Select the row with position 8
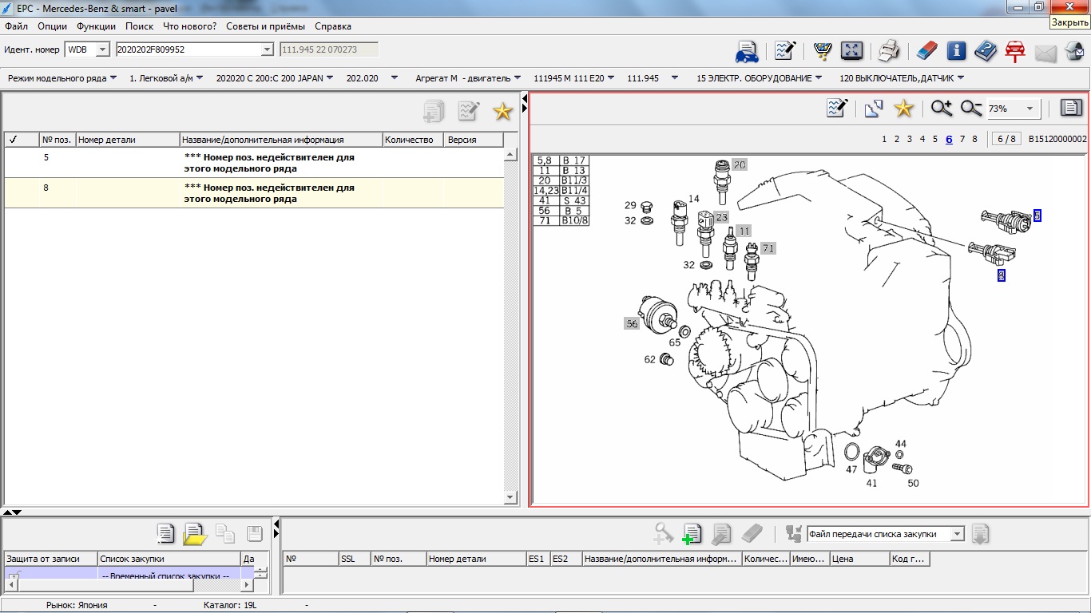 254,193
